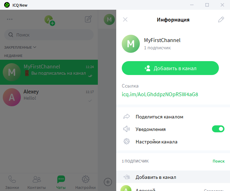Close the Информация panel
This screenshot has width=230, height=191.
point(125,19)
